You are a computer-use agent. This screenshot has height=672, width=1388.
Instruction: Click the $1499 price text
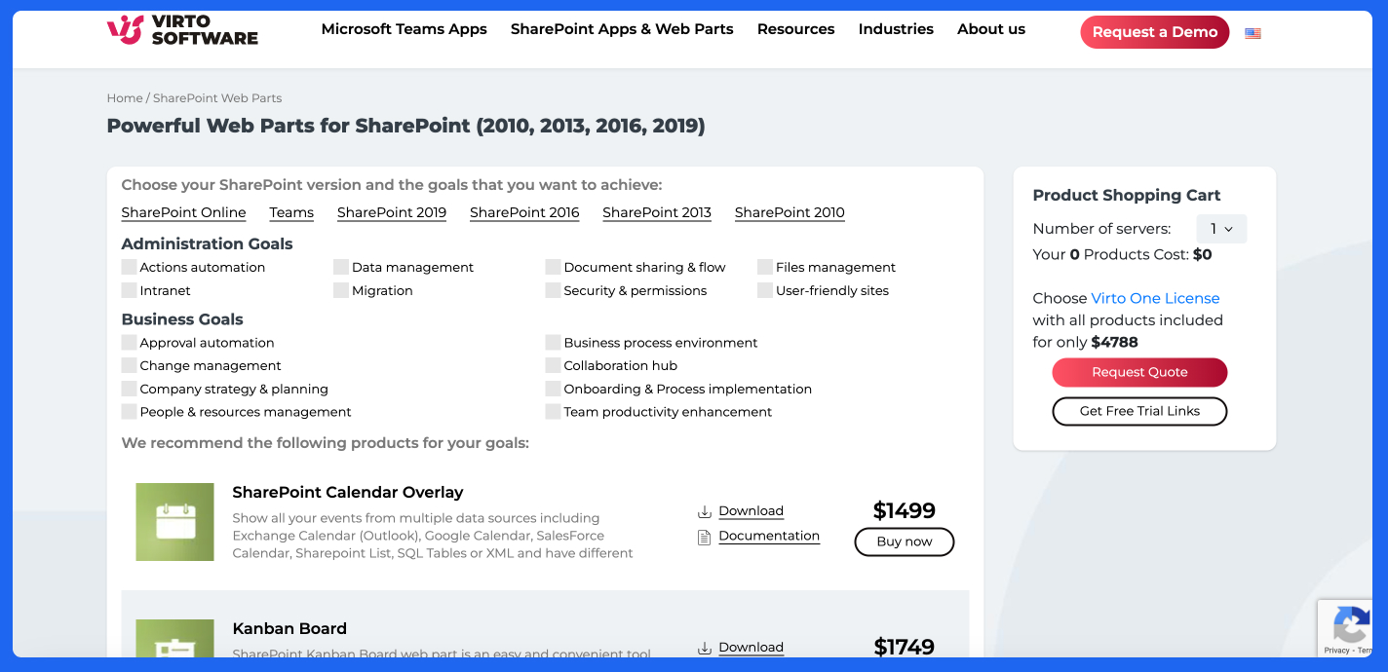(x=905, y=510)
